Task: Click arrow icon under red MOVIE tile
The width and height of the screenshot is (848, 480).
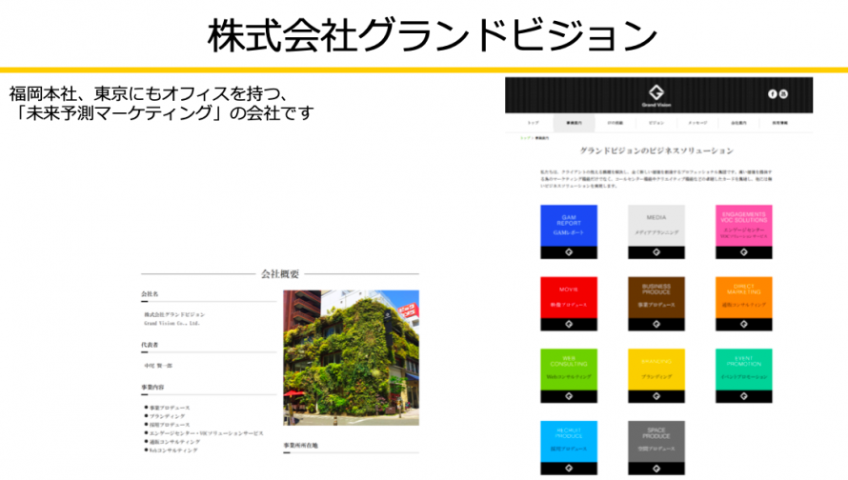Action: [x=569, y=325]
